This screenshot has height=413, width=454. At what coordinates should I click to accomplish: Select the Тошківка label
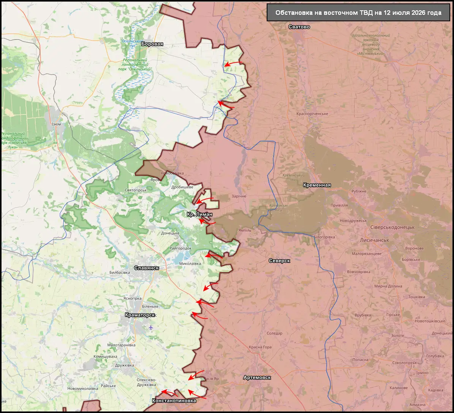[x=416, y=297]
